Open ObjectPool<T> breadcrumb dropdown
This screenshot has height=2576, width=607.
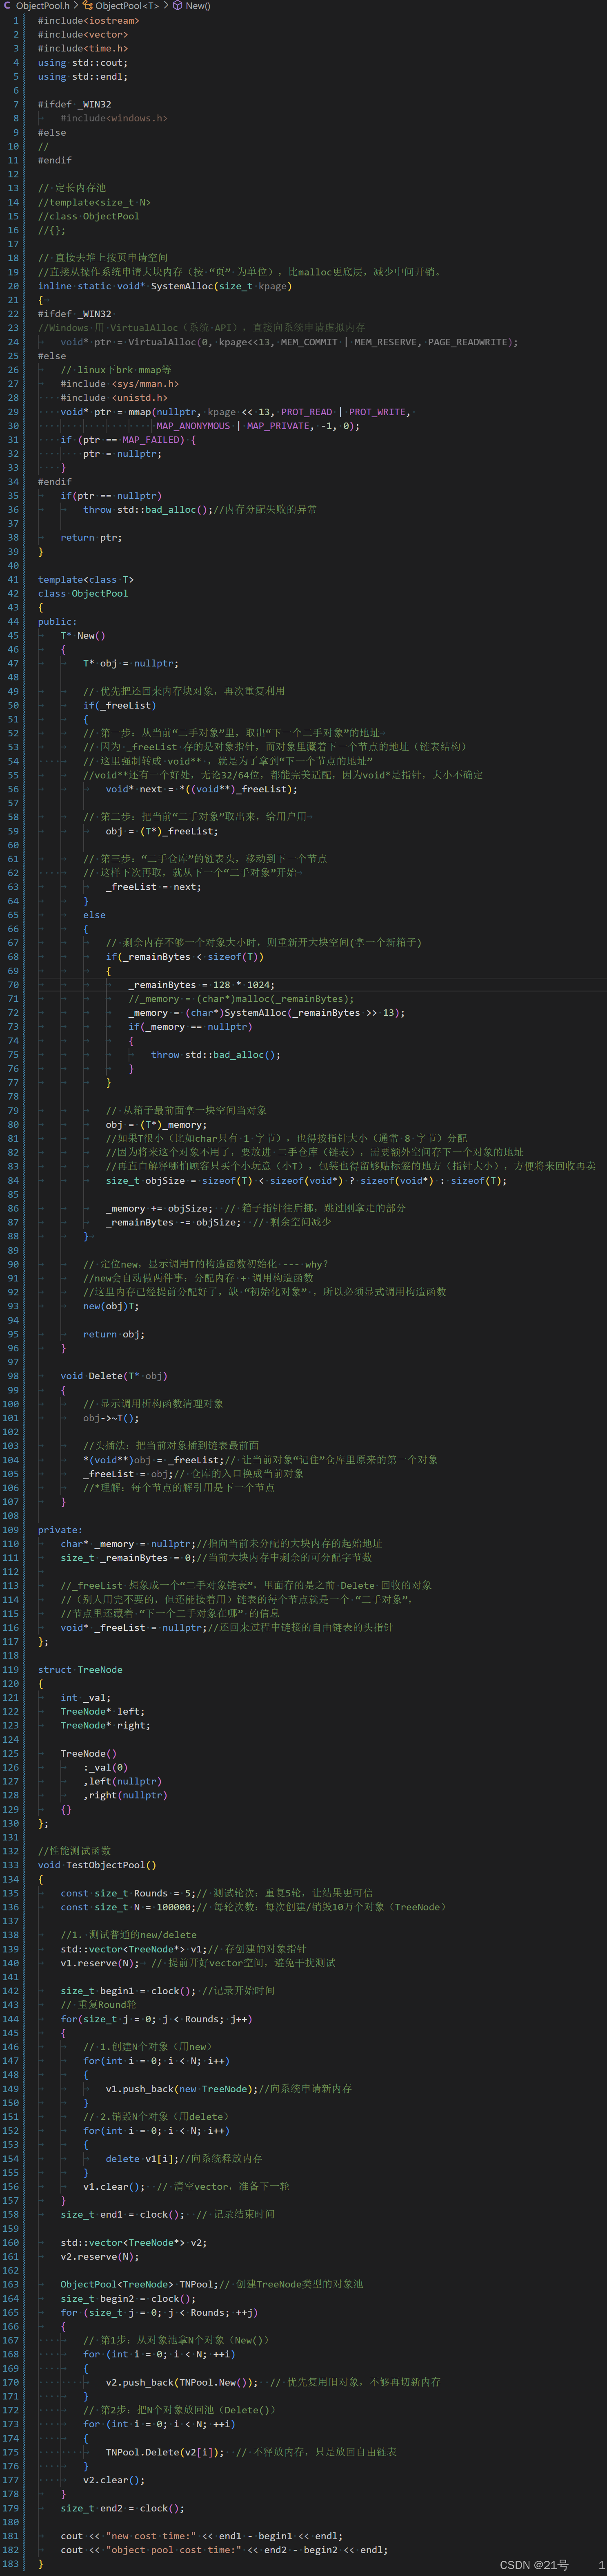tap(127, 6)
